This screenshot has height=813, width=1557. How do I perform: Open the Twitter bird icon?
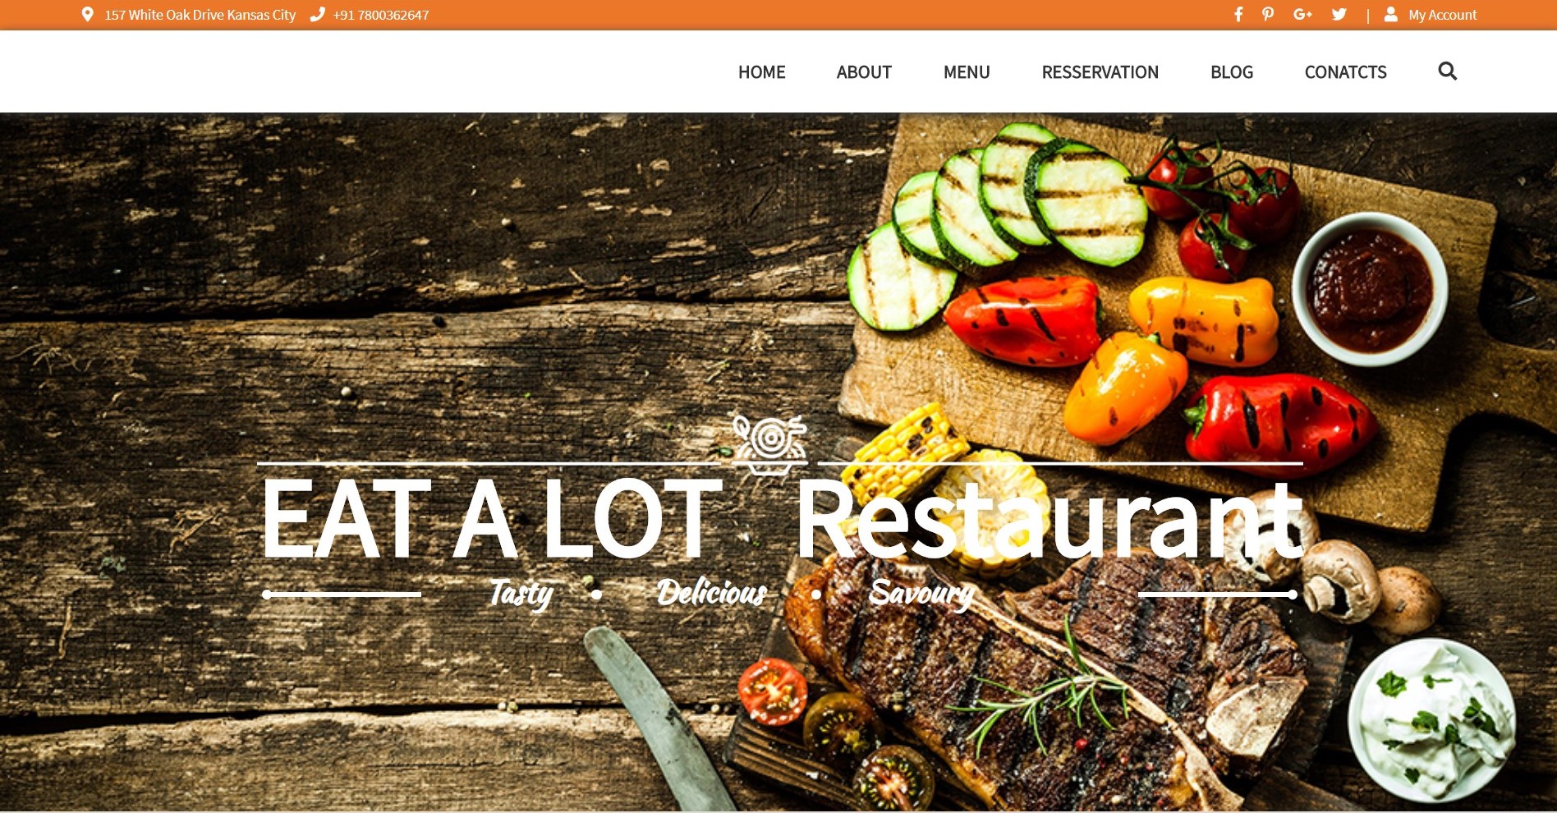click(x=1339, y=14)
